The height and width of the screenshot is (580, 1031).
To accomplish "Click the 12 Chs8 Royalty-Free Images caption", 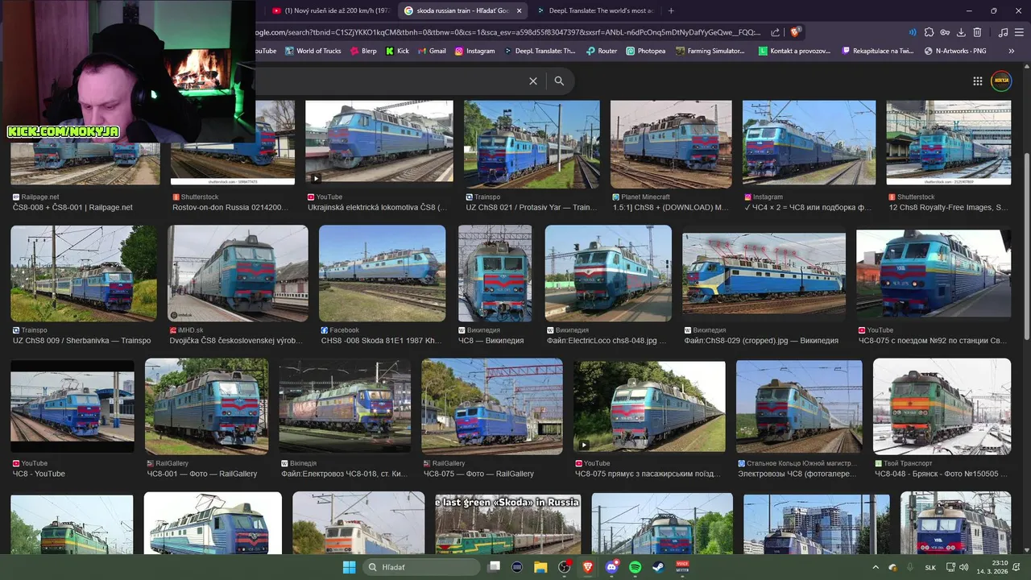I will click(948, 207).
